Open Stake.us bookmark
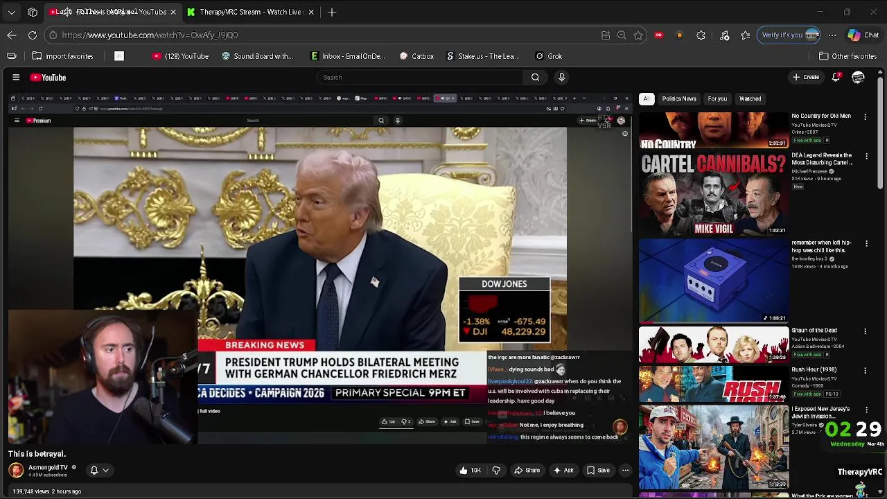 tap(482, 56)
